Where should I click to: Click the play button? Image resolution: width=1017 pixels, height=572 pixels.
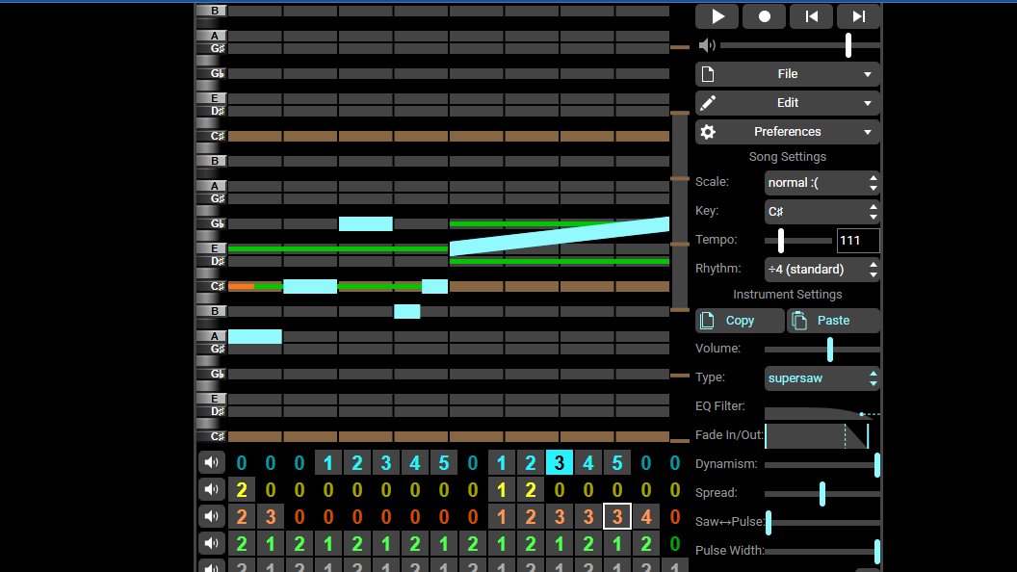pyautogui.click(x=717, y=16)
